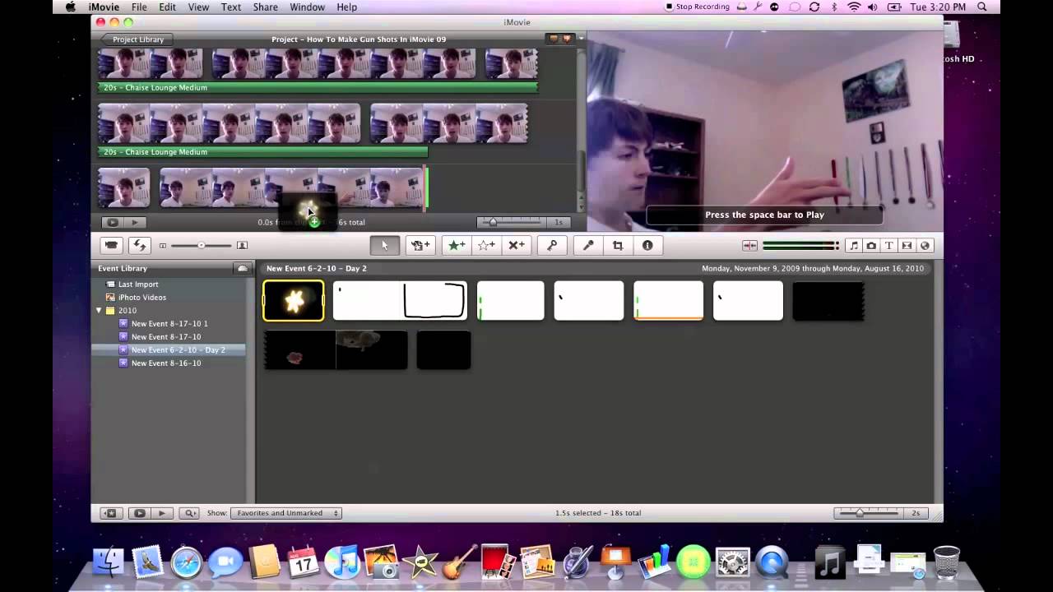Screen dimensions: 1053x592
Task: Select New Event 8-16-10
Action: (x=165, y=363)
